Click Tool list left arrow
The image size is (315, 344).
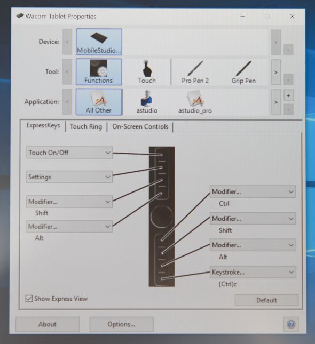coord(67,72)
